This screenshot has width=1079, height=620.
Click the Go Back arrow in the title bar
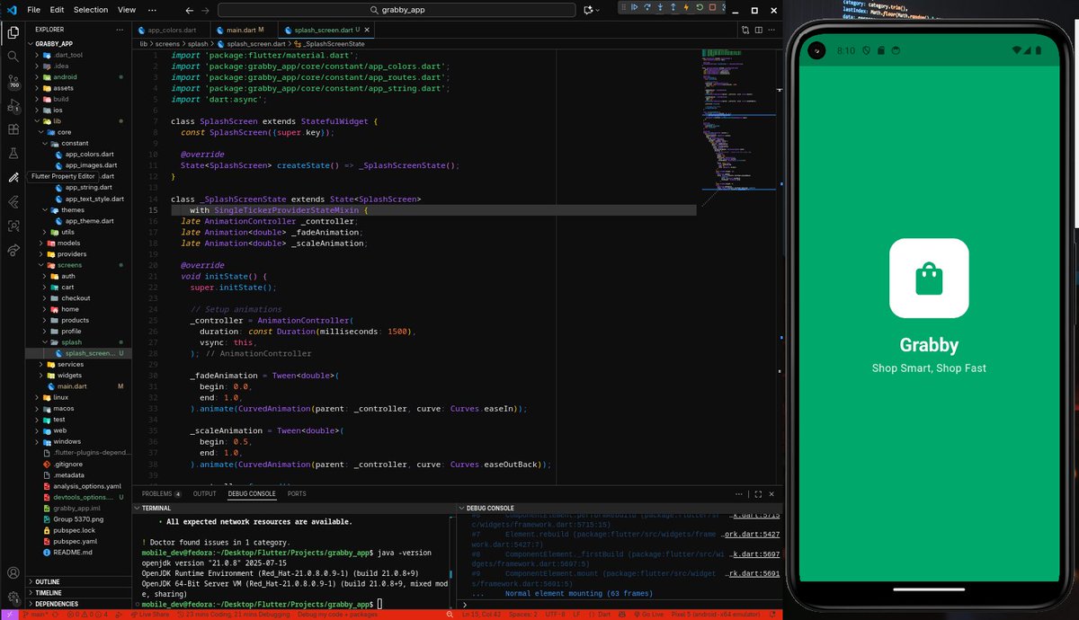click(x=189, y=10)
